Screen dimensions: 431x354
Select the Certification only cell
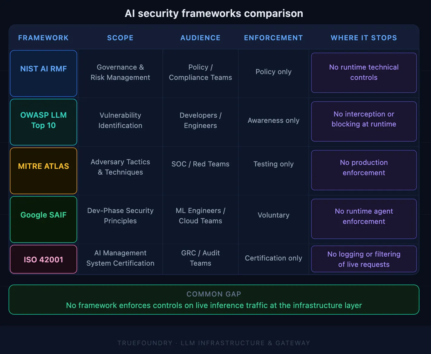pyautogui.click(x=273, y=258)
